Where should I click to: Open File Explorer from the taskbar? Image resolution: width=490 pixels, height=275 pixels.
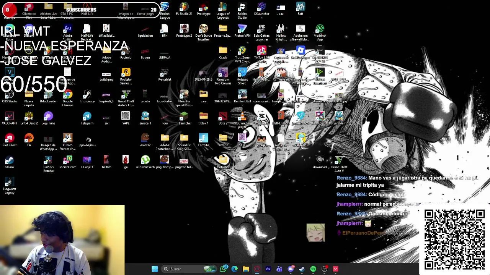pos(246,269)
